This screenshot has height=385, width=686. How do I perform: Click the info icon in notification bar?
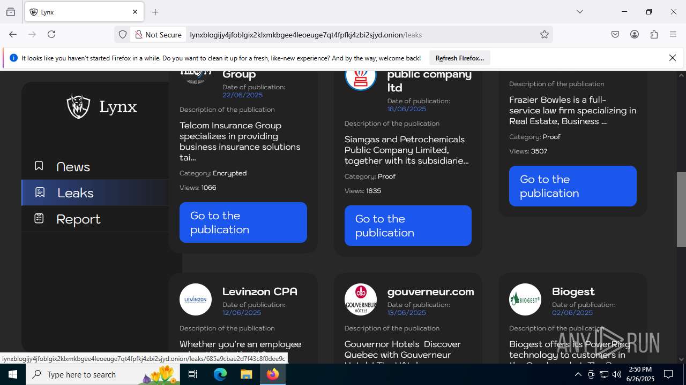pos(13,58)
